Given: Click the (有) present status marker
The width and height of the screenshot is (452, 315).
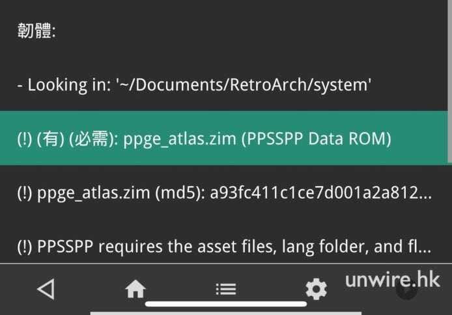Looking at the screenshot, I should 54,139.
